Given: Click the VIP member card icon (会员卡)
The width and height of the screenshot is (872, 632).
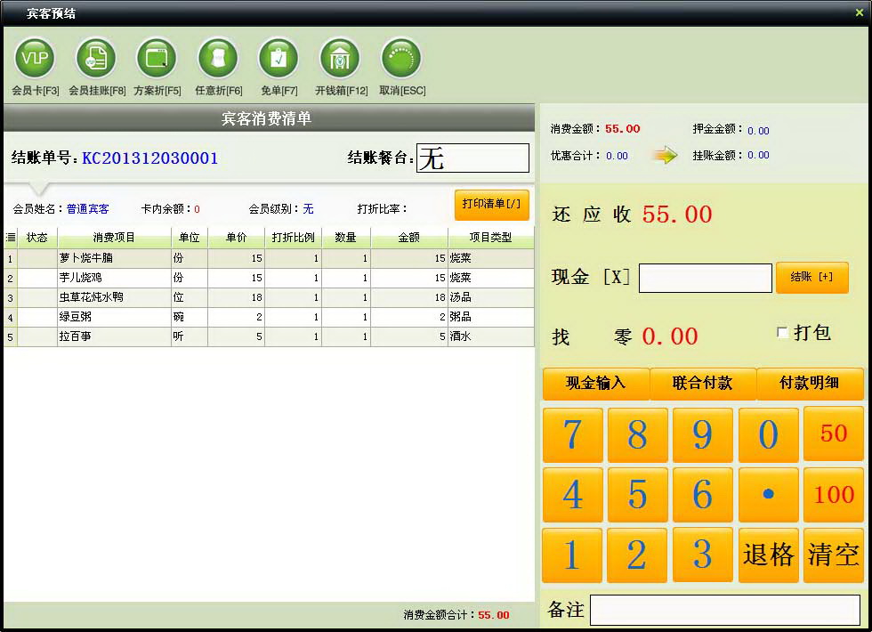Looking at the screenshot, I should pyautogui.click(x=35, y=59).
